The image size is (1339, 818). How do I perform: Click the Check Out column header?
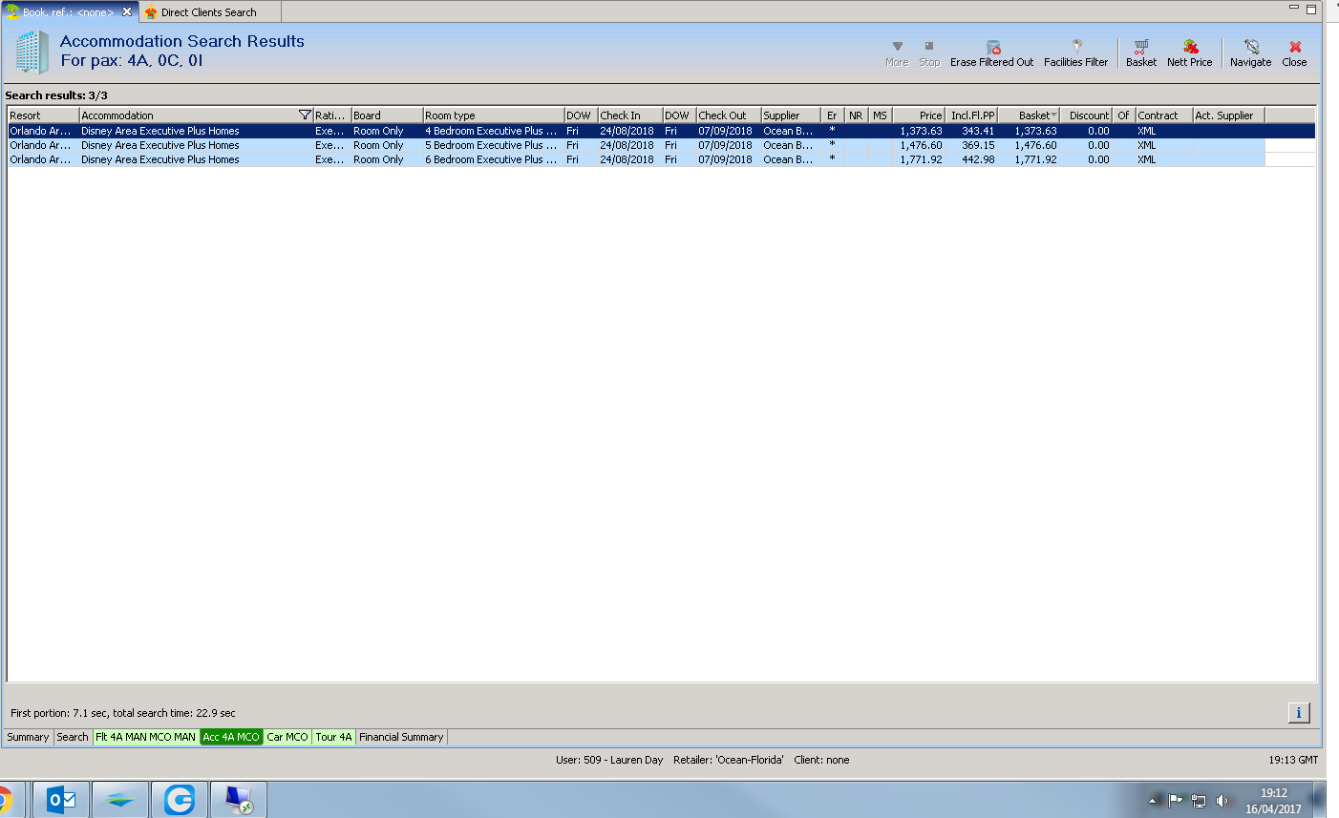pyautogui.click(x=729, y=115)
